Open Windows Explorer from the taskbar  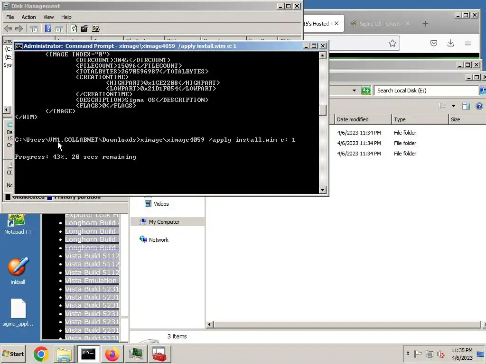tap(64, 354)
